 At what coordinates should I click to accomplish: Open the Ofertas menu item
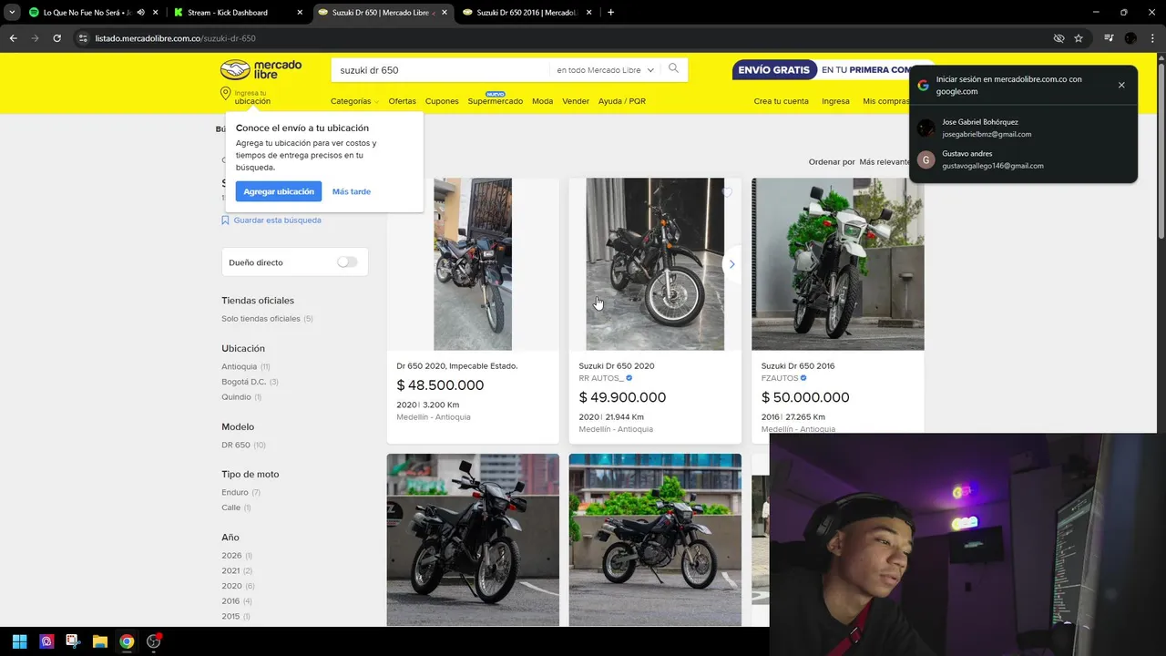(402, 101)
